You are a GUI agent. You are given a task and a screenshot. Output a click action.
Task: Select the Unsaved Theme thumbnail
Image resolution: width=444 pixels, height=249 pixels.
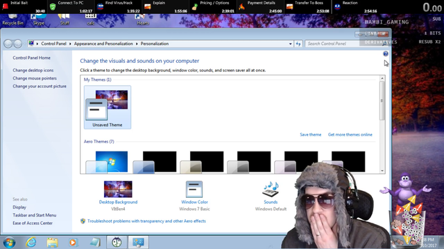point(108,107)
